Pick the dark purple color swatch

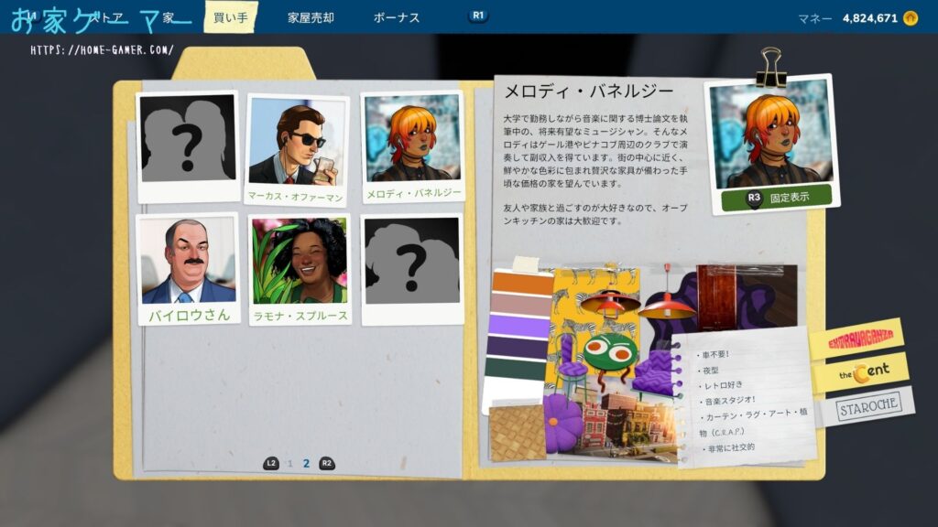(x=518, y=348)
